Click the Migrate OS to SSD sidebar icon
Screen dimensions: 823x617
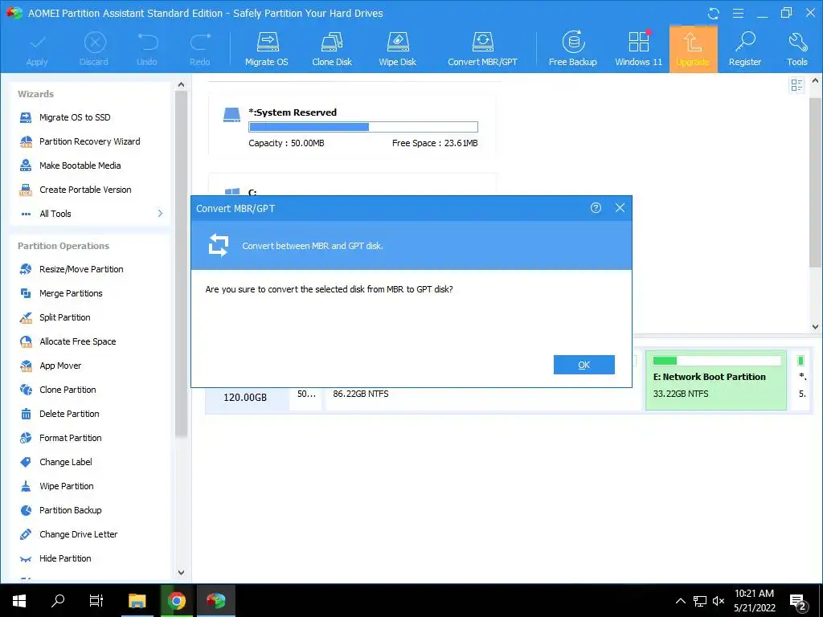pos(26,117)
